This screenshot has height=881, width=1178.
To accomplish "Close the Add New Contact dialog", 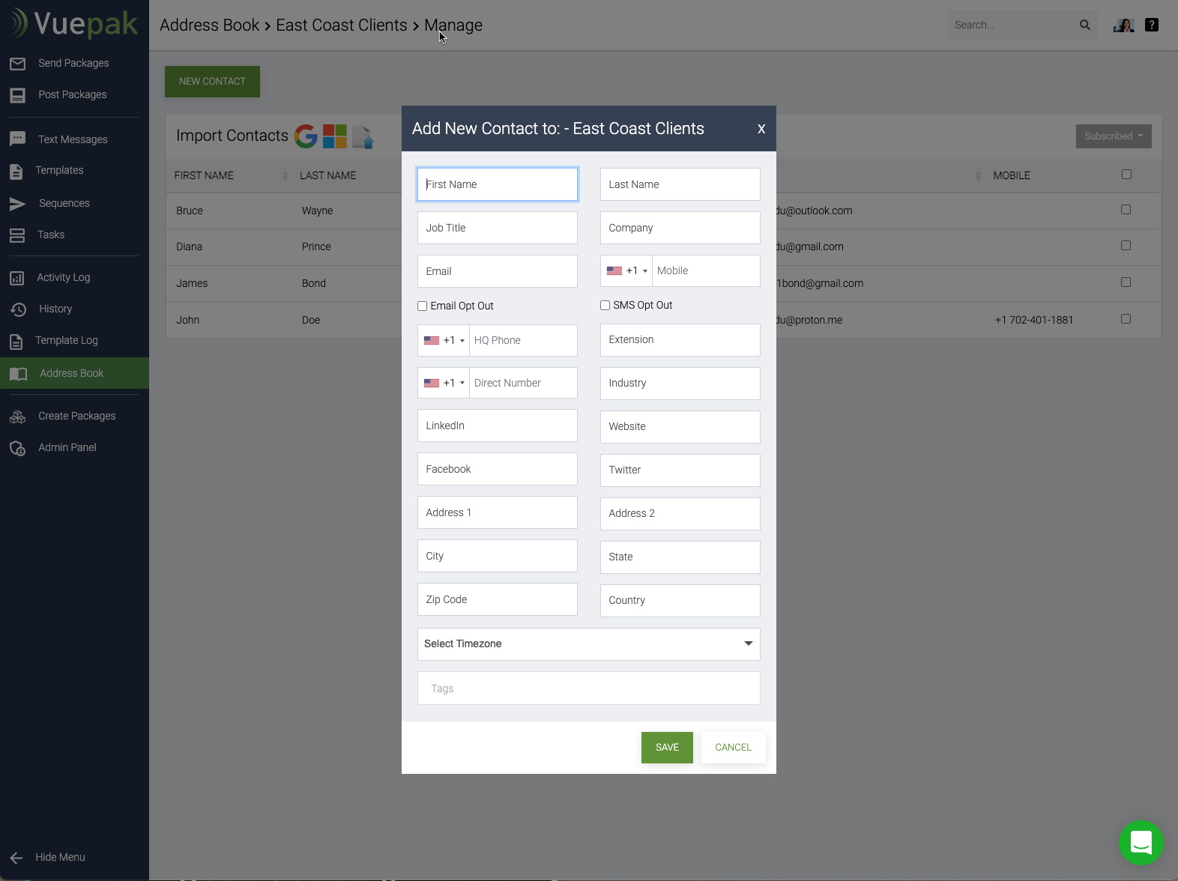I will point(761,129).
